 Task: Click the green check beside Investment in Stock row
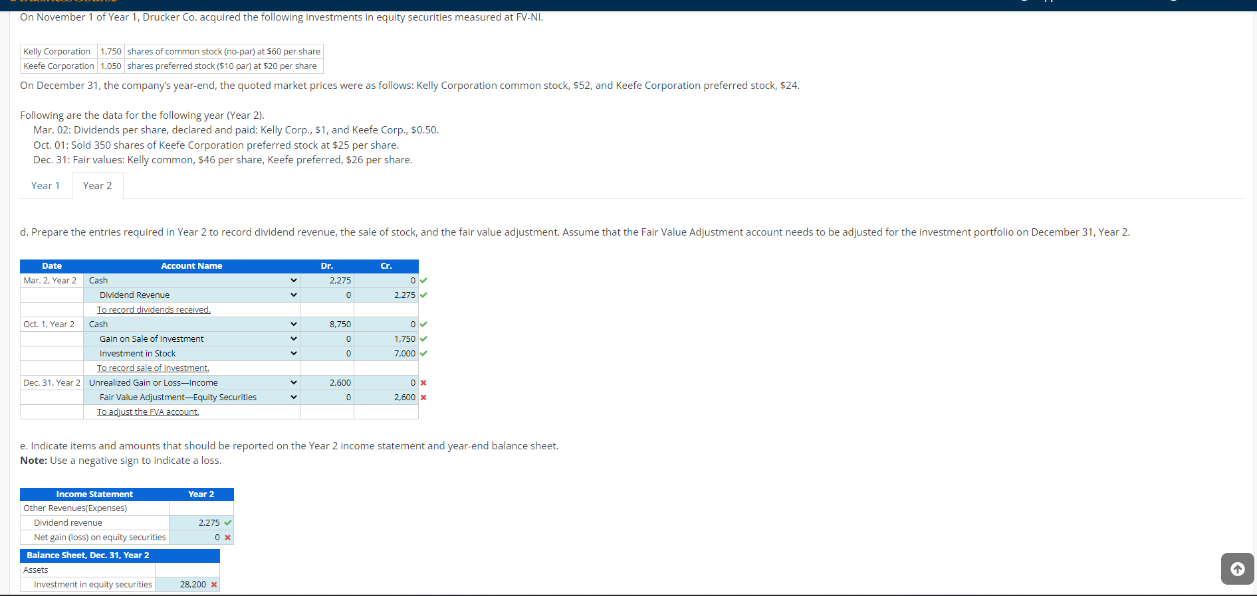tap(423, 354)
